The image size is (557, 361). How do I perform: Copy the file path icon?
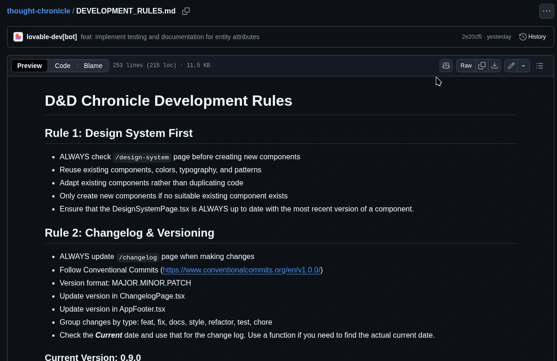186,11
